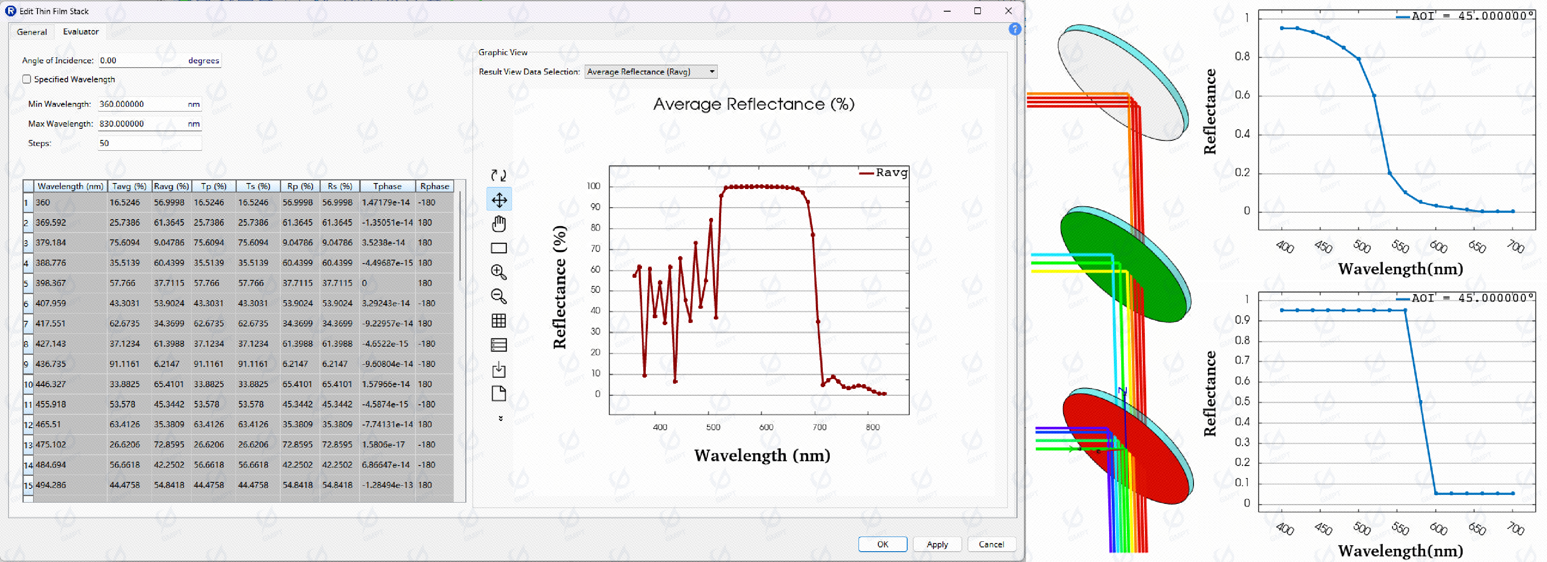
Task: Select row 15 header in table
Action: click(28, 485)
